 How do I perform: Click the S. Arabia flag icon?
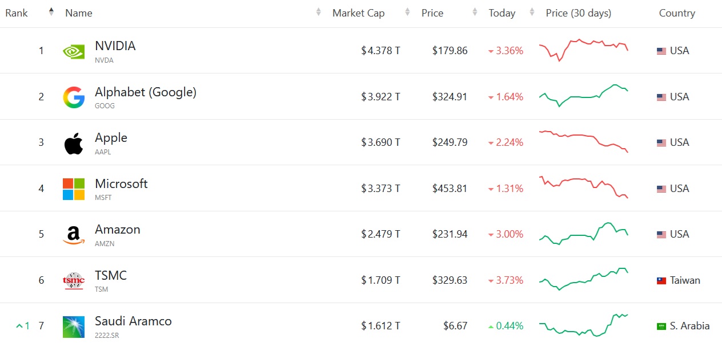tap(661, 326)
